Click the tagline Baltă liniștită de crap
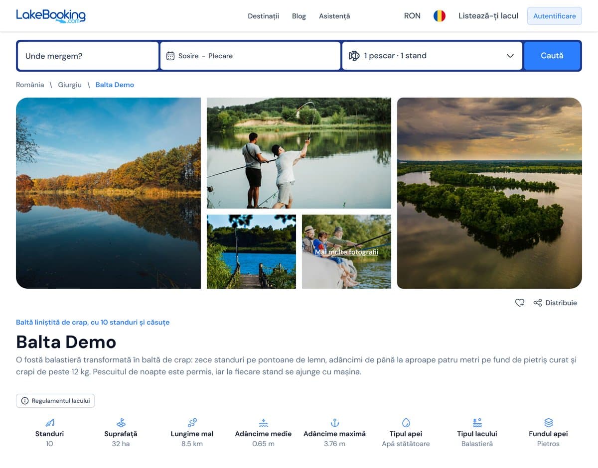 93,322
